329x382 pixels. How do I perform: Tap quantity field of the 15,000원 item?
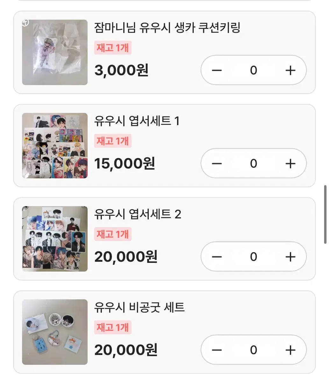click(x=254, y=164)
